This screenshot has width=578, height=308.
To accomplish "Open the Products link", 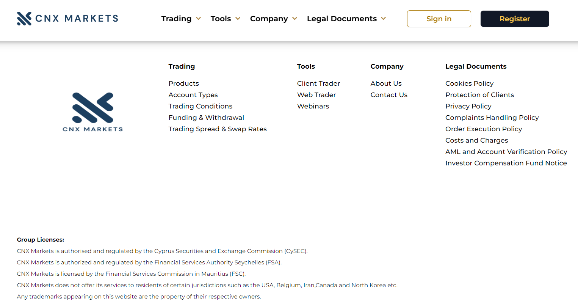I will pyautogui.click(x=184, y=83).
